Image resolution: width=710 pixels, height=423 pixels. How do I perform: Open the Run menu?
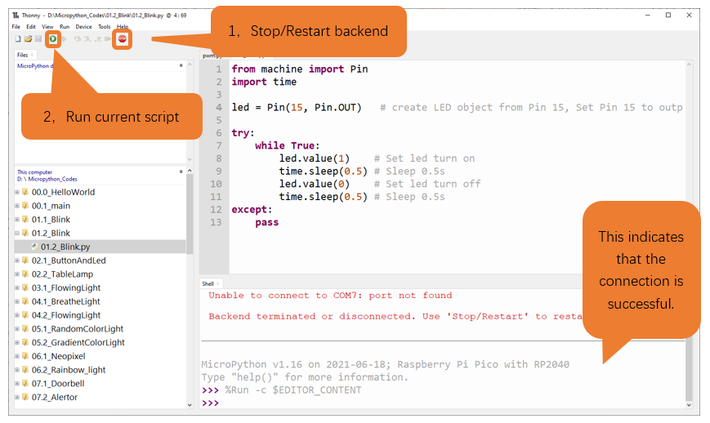65,27
